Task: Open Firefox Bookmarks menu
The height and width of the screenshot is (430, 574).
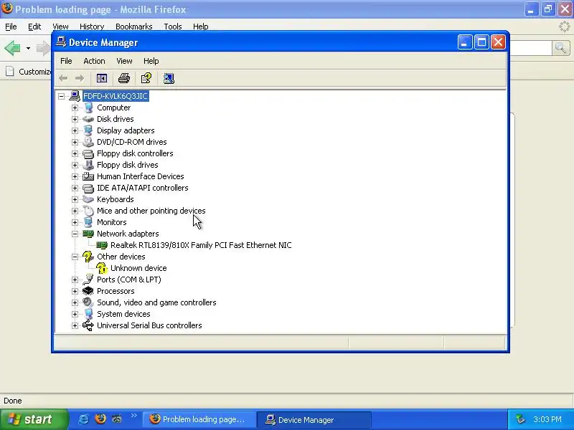Action: point(134,27)
